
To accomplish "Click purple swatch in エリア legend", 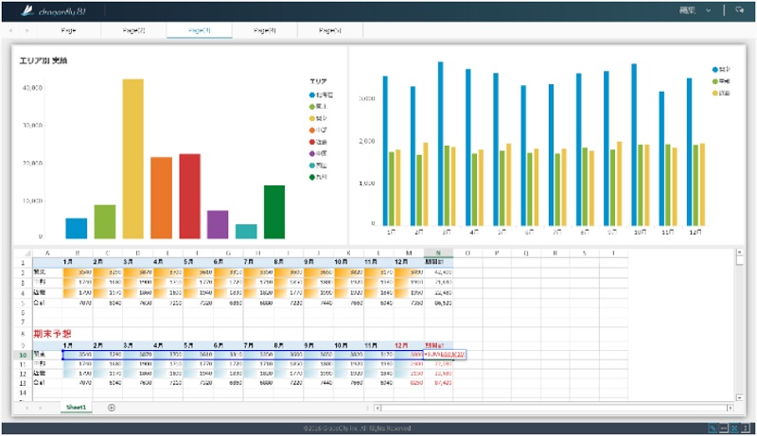I will coord(312,153).
